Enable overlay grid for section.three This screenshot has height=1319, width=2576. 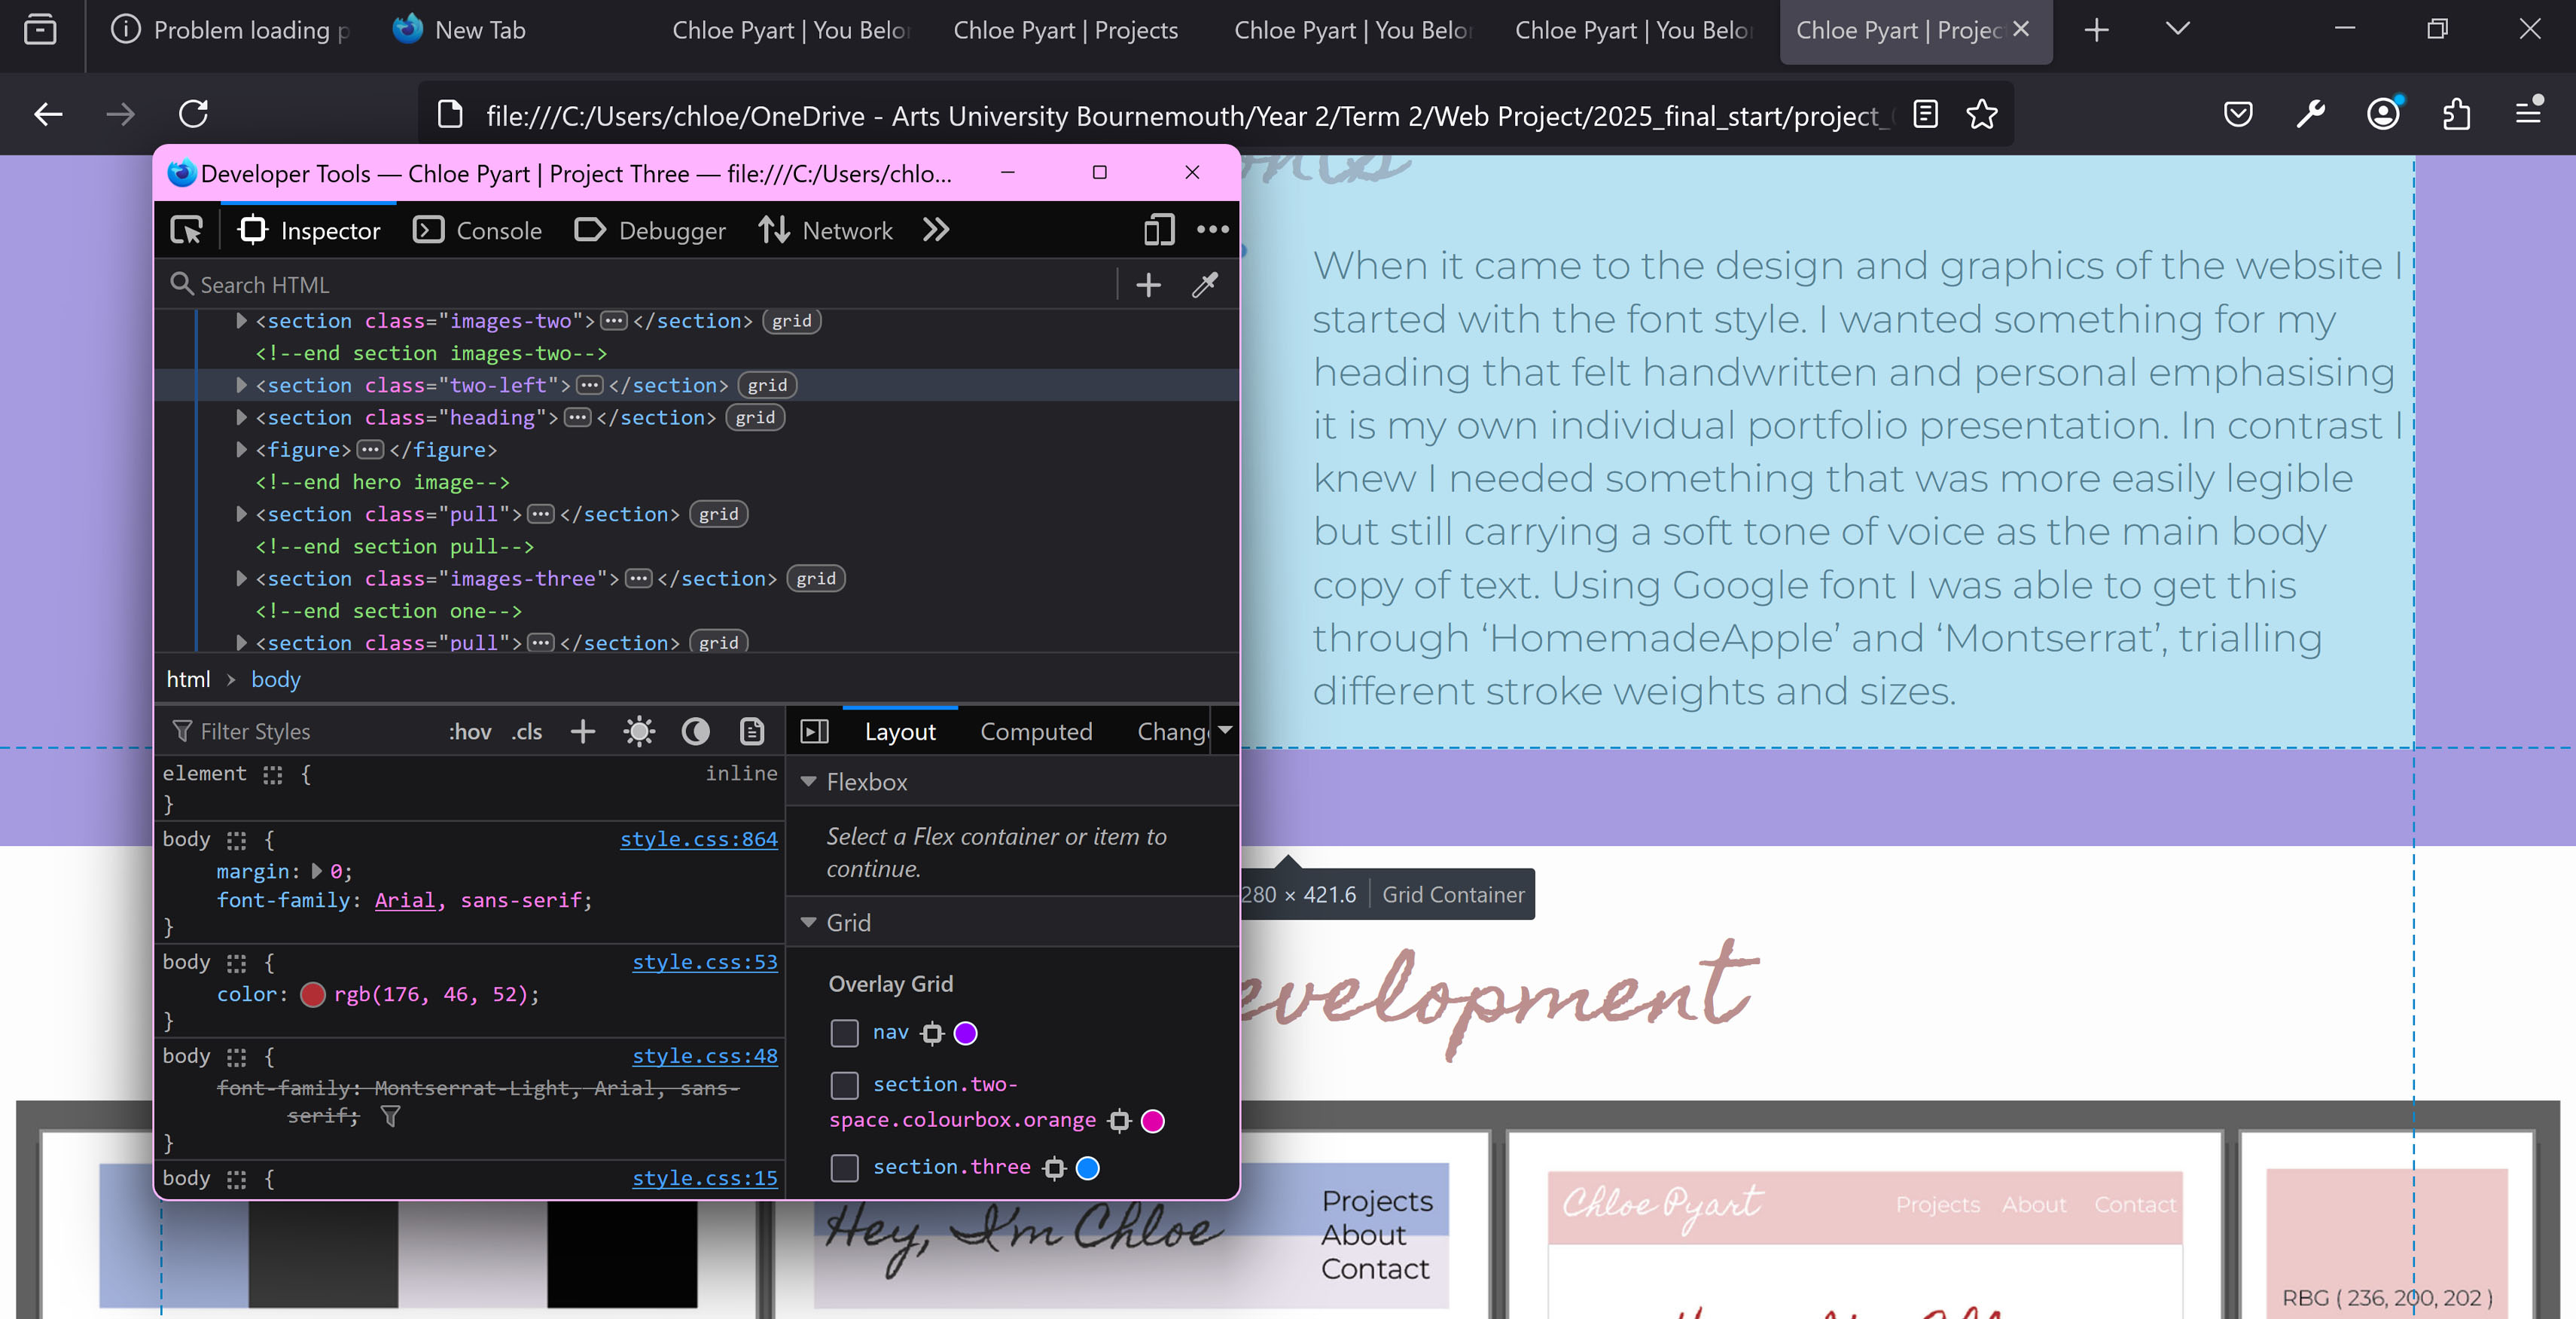coord(845,1168)
